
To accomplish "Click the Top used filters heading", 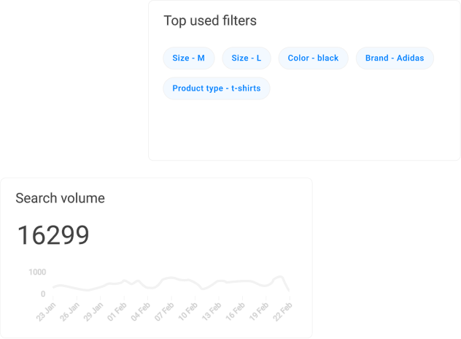I will (x=210, y=20).
